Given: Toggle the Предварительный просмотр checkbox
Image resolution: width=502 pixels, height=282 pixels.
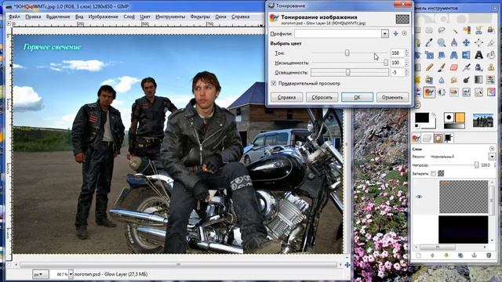Looking at the screenshot, I should (x=274, y=83).
